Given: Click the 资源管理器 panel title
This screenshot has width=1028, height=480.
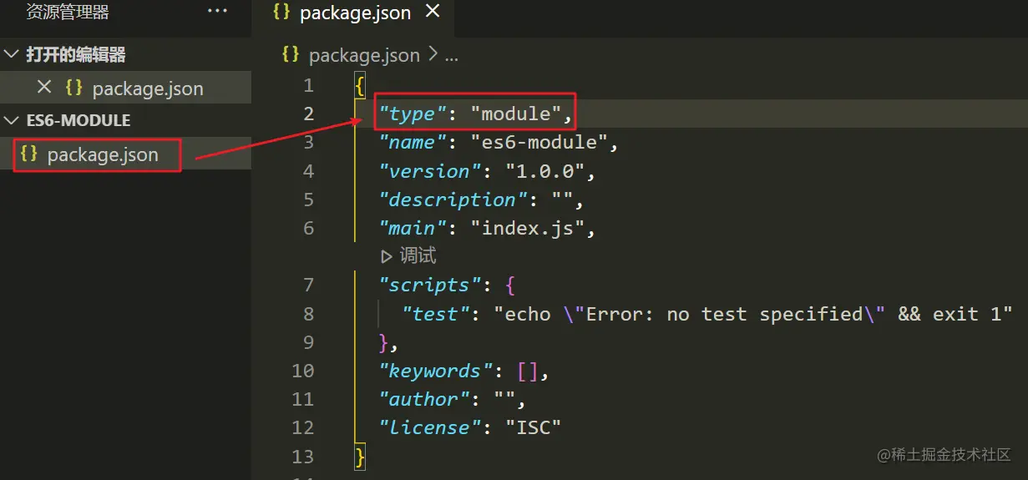Looking at the screenshot, I should [x=68, y=12].
